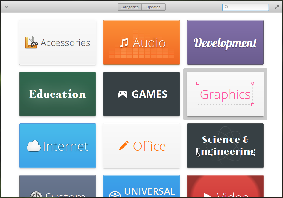Select the Categories tab
The image size is (283, 198).
point(129,7)
